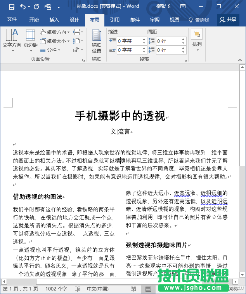Redo or repeat the last action
The height and width of the screenshot is (294, 246).
click(x=36, y=7)
